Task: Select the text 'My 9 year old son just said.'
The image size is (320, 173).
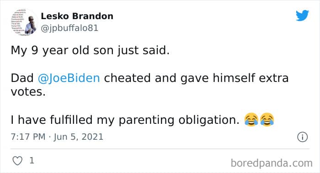Action: (x=90, y=50)
